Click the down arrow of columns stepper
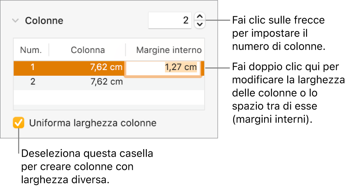The image size is (351, 190). click(200, 25)
